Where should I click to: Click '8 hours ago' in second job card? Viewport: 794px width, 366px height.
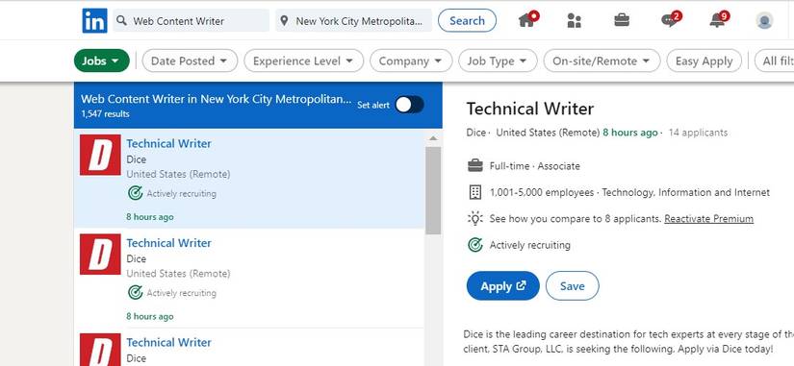pyautogui.click(x=150, y=316)
